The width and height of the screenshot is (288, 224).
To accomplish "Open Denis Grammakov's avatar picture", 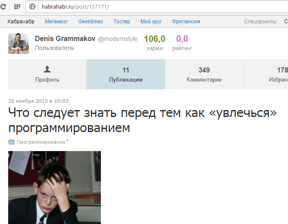I will [x=19, y=44].
